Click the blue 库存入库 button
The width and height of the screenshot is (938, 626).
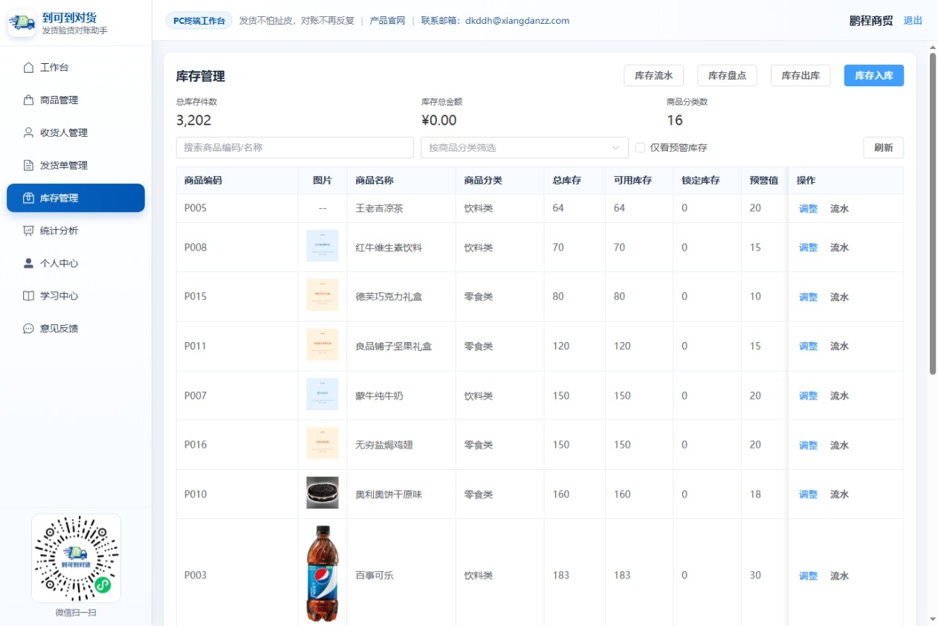click(x=874, y=76)
